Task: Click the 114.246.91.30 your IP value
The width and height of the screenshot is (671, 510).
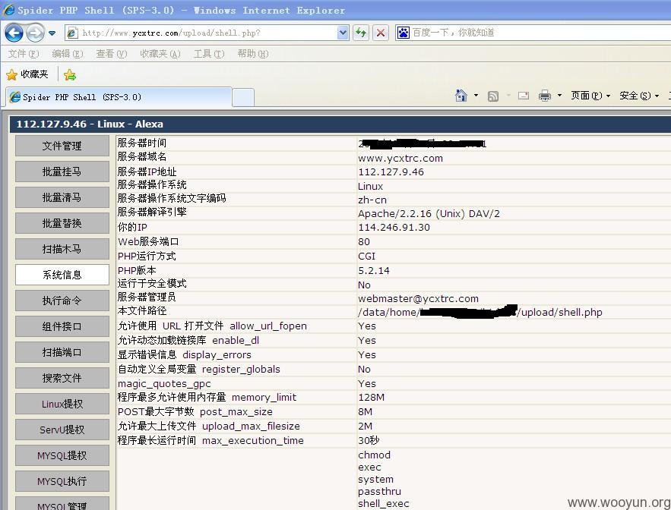Action: [x=394, y=227]
